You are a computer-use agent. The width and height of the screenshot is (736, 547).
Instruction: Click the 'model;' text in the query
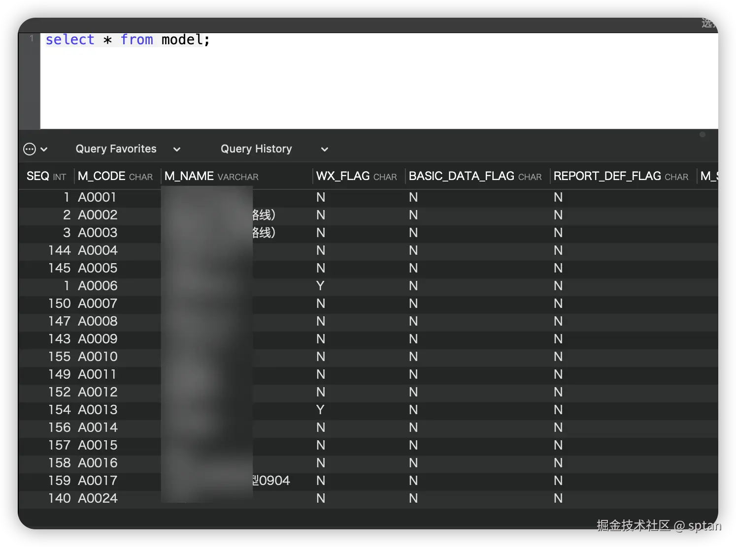pos(186,40)
